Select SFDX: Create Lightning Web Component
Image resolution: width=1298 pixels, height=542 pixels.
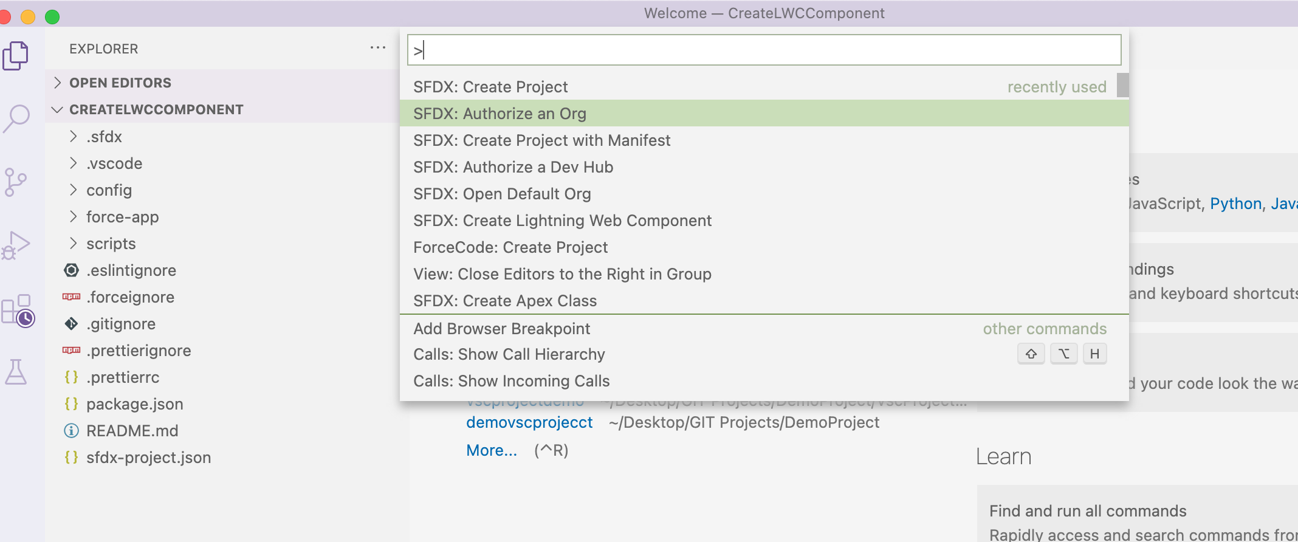click(562, 221)
